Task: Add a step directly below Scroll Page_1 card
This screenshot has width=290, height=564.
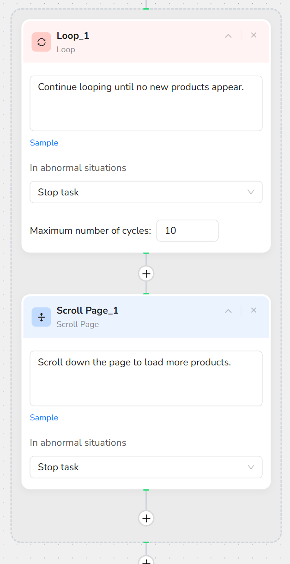Action: [x=146, y=518]
